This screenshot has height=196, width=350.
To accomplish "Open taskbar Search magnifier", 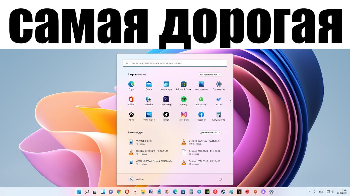I will [87, 192].
